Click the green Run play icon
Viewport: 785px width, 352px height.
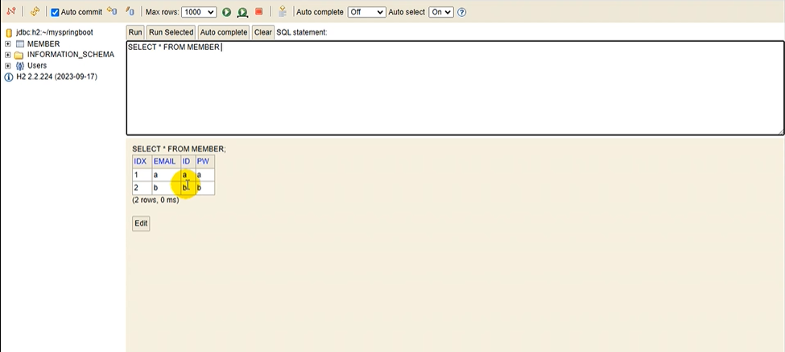226,11
